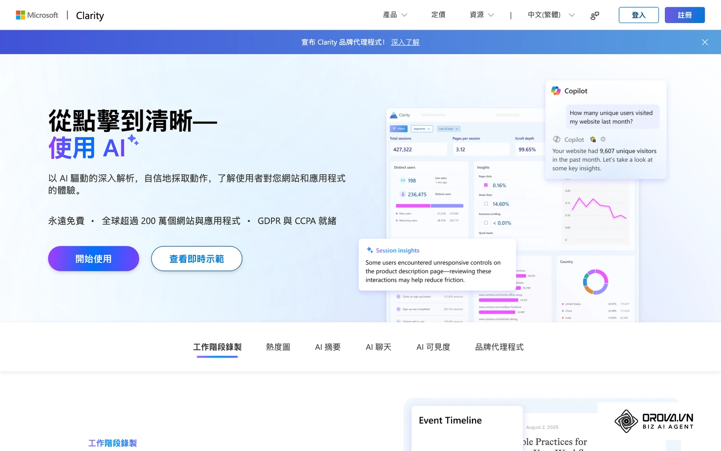
Task: Click the Total sessions value 427,322
Action: [x=402, y=149]
